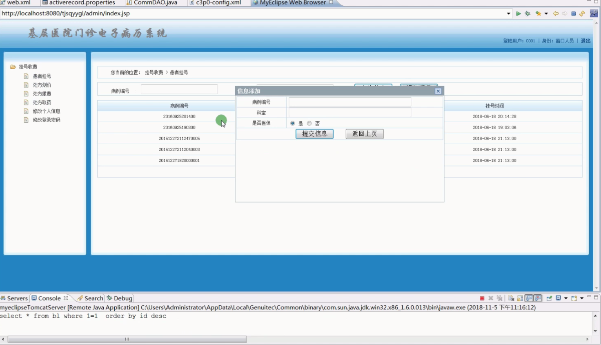Click the chain-link icon at toolbar's right end
This screenshot has width=601, height=345.
click(x=594, y=13)
